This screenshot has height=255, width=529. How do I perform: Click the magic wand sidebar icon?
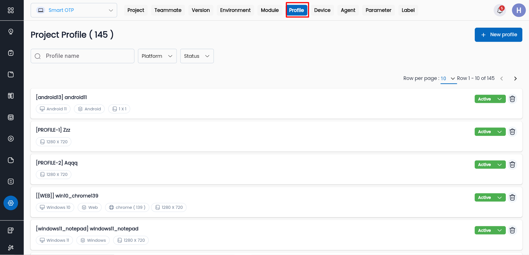11,248
